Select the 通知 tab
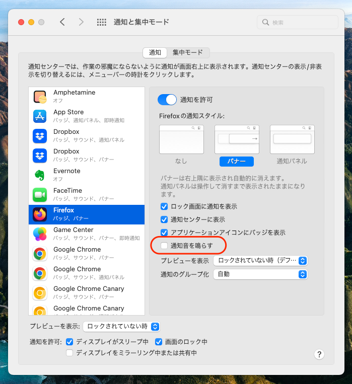Image resolution: width=352 pixels, height=384 pixels. pos(155,52)
